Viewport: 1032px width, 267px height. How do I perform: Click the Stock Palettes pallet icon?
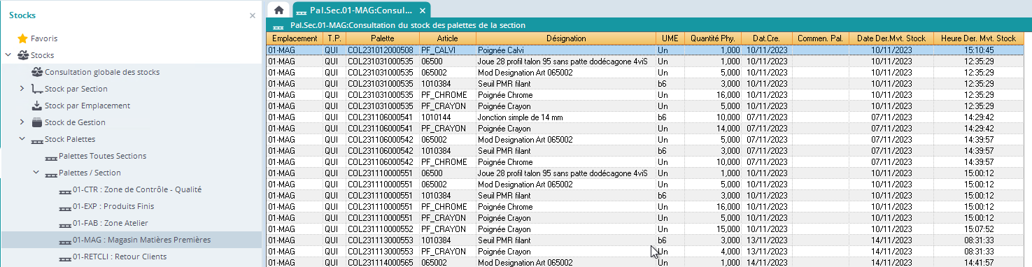click(x=37, y=140)
